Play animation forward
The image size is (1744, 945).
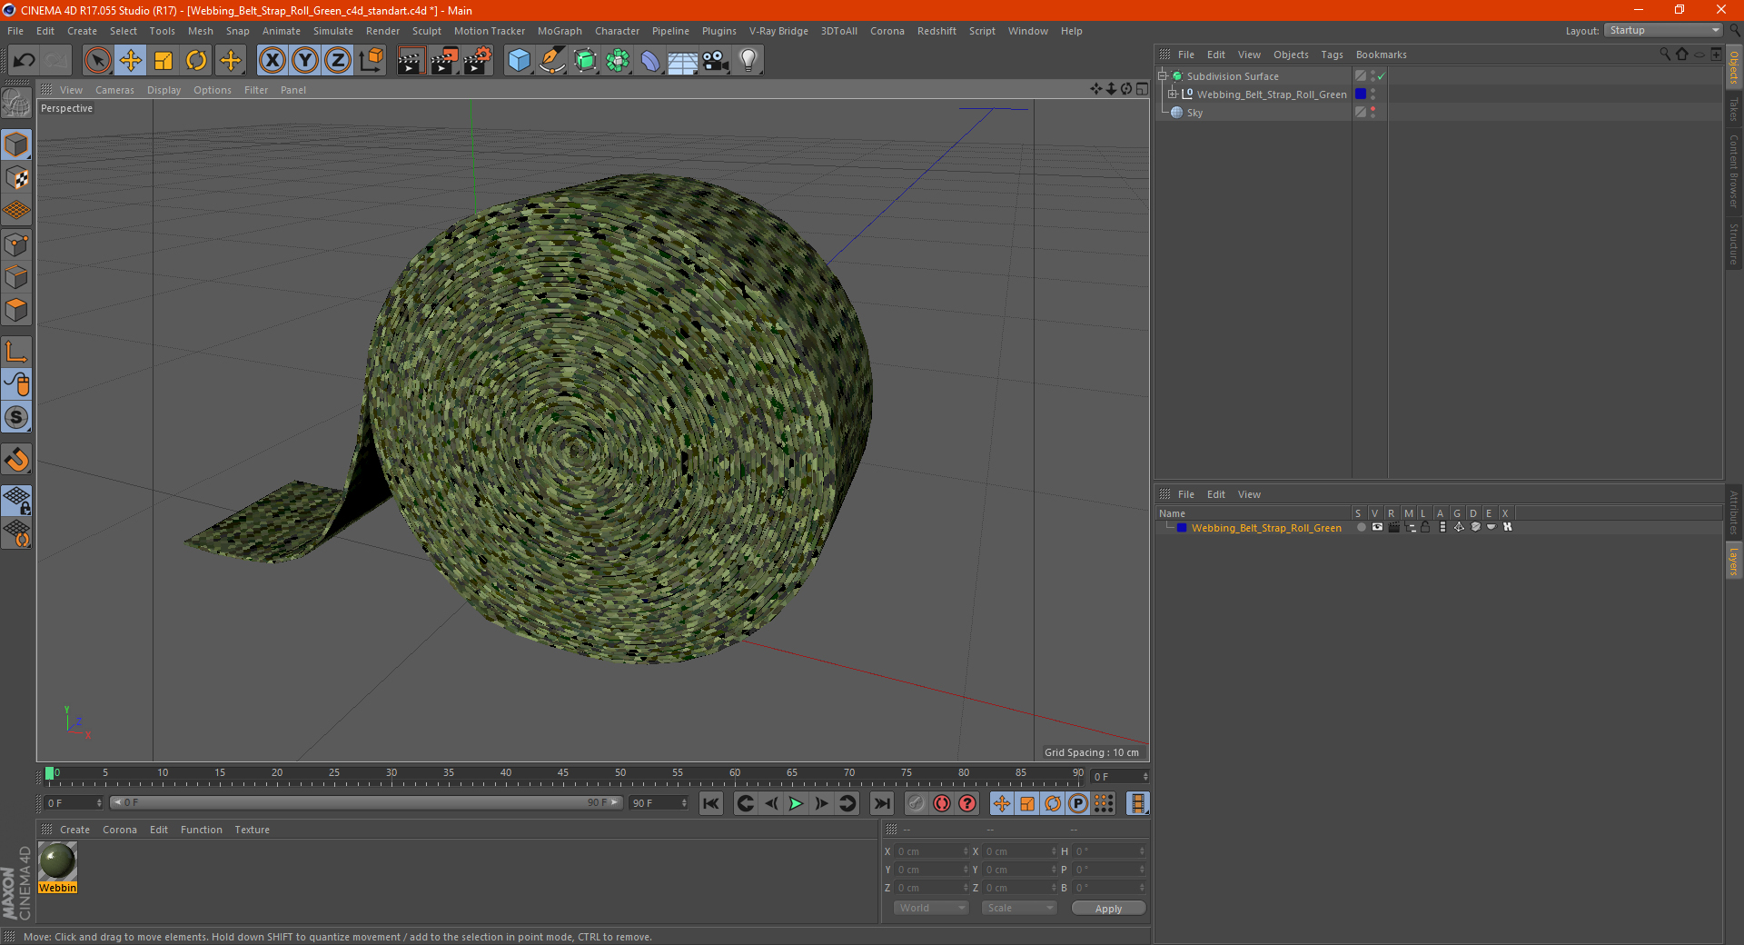pos(796,803)
